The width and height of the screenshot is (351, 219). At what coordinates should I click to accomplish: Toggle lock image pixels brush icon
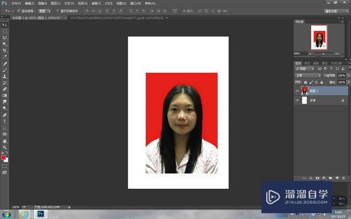pos(311,82)
